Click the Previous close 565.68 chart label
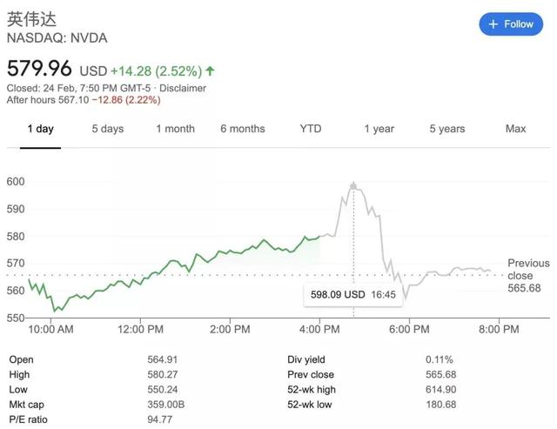 tap(528, 276)
